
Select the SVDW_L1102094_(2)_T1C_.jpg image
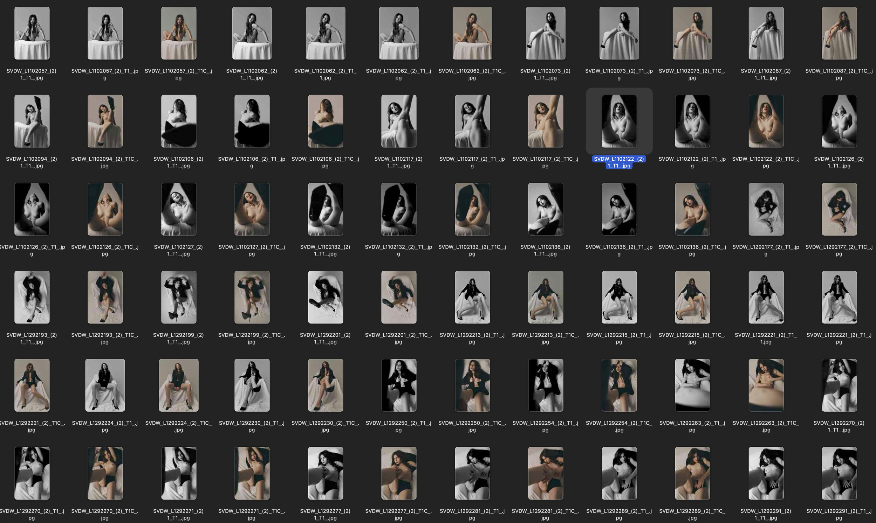pos(105,121)
